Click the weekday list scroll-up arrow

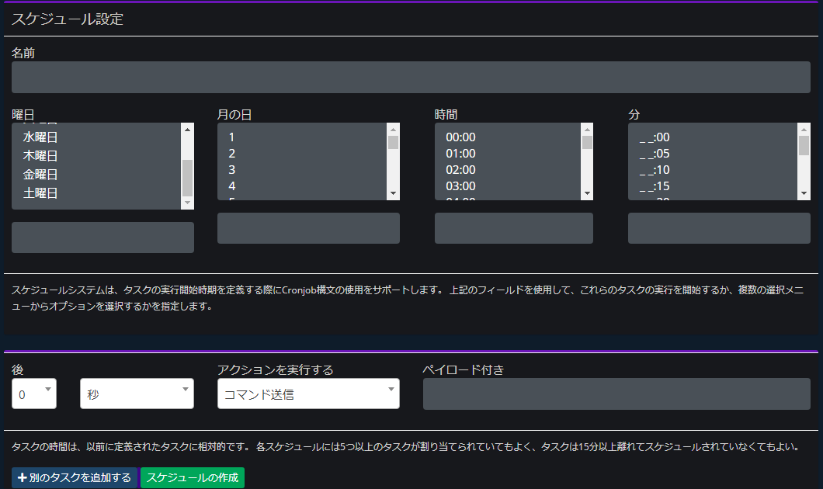187,130
